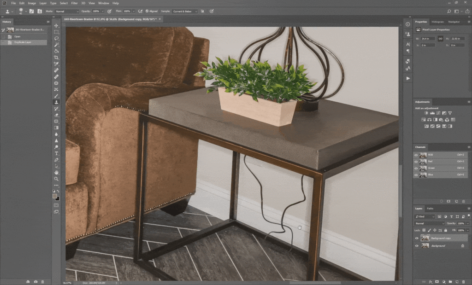
Task: Toggle the Aligned checkbox
Action: (x=147, y=11)
